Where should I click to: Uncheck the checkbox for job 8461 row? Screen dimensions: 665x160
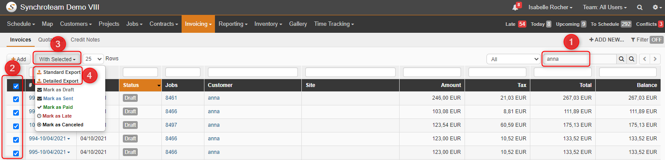tap(16, 99)
